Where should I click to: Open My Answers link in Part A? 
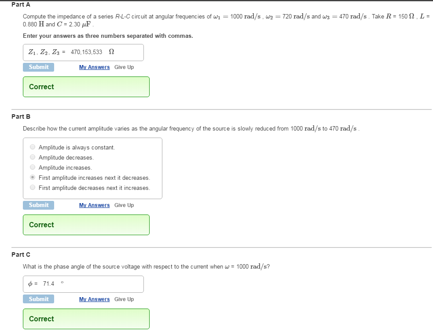[x=94, y=67]
